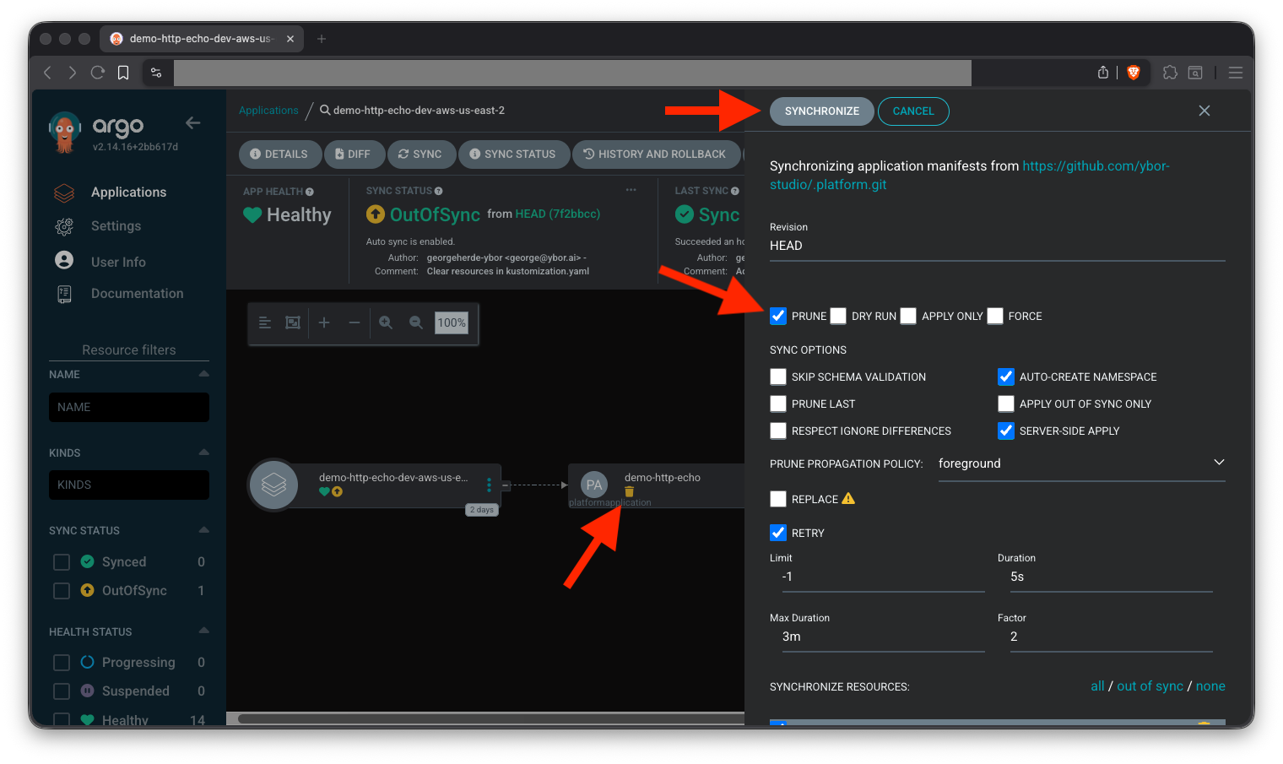Open the Diff tab

[353, 154]
